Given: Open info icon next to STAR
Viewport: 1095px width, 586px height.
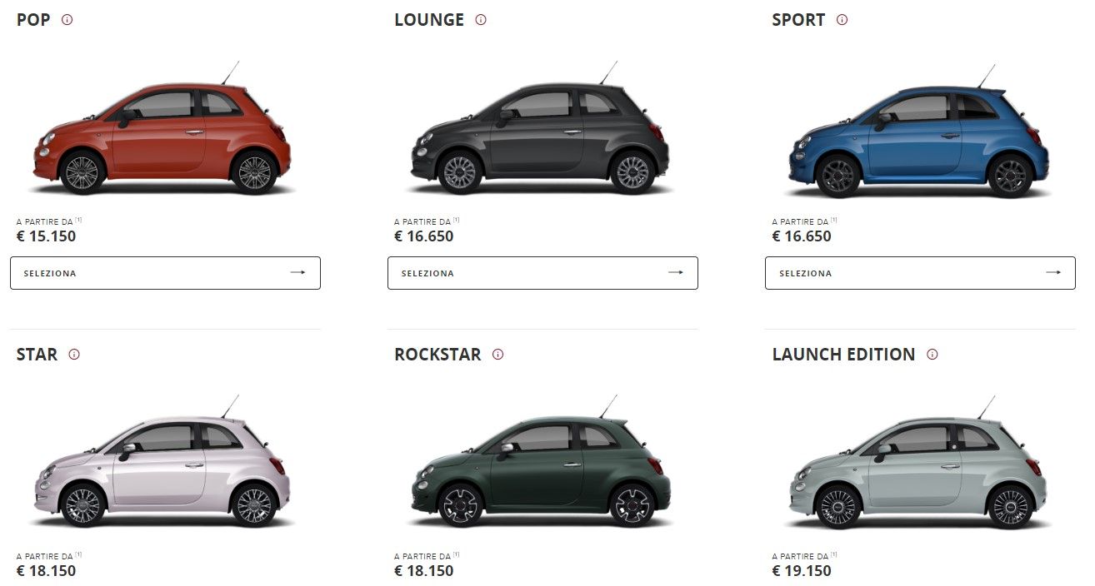Looking at the screenshot, I should click(74, 355).
